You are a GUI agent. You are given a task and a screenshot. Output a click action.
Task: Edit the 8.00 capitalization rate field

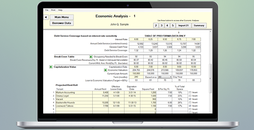pos(165,67)
